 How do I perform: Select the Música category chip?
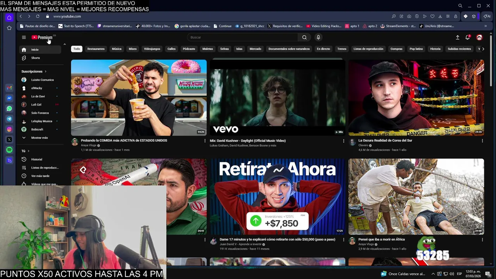[117, 49]
